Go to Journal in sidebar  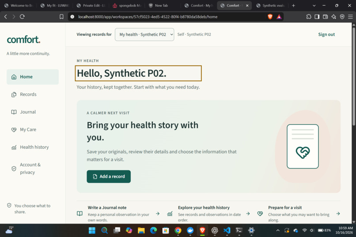point(33,112)
